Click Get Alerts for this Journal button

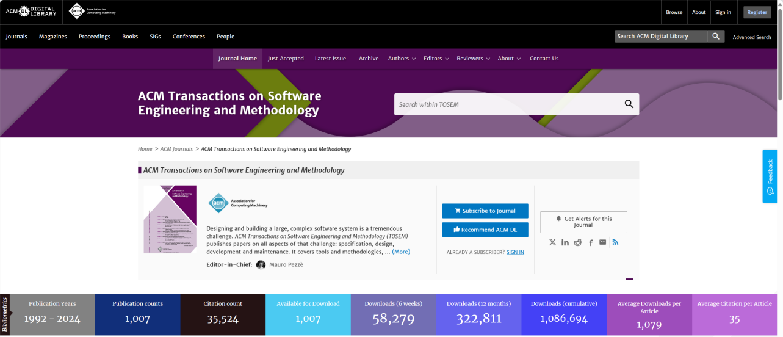pyautogui.click(x=583, y=222)
